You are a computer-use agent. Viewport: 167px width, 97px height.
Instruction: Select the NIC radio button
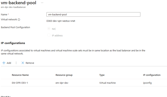(x=49, y=29)
